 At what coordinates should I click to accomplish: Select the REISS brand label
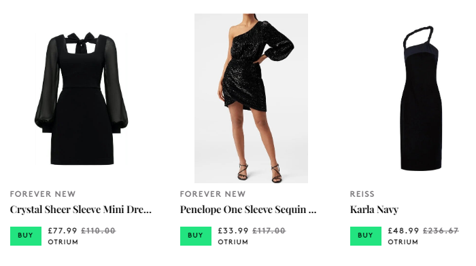[x=362, y=194]
